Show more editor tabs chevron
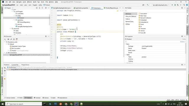The image size is (189, 106). tap(120, 8)
